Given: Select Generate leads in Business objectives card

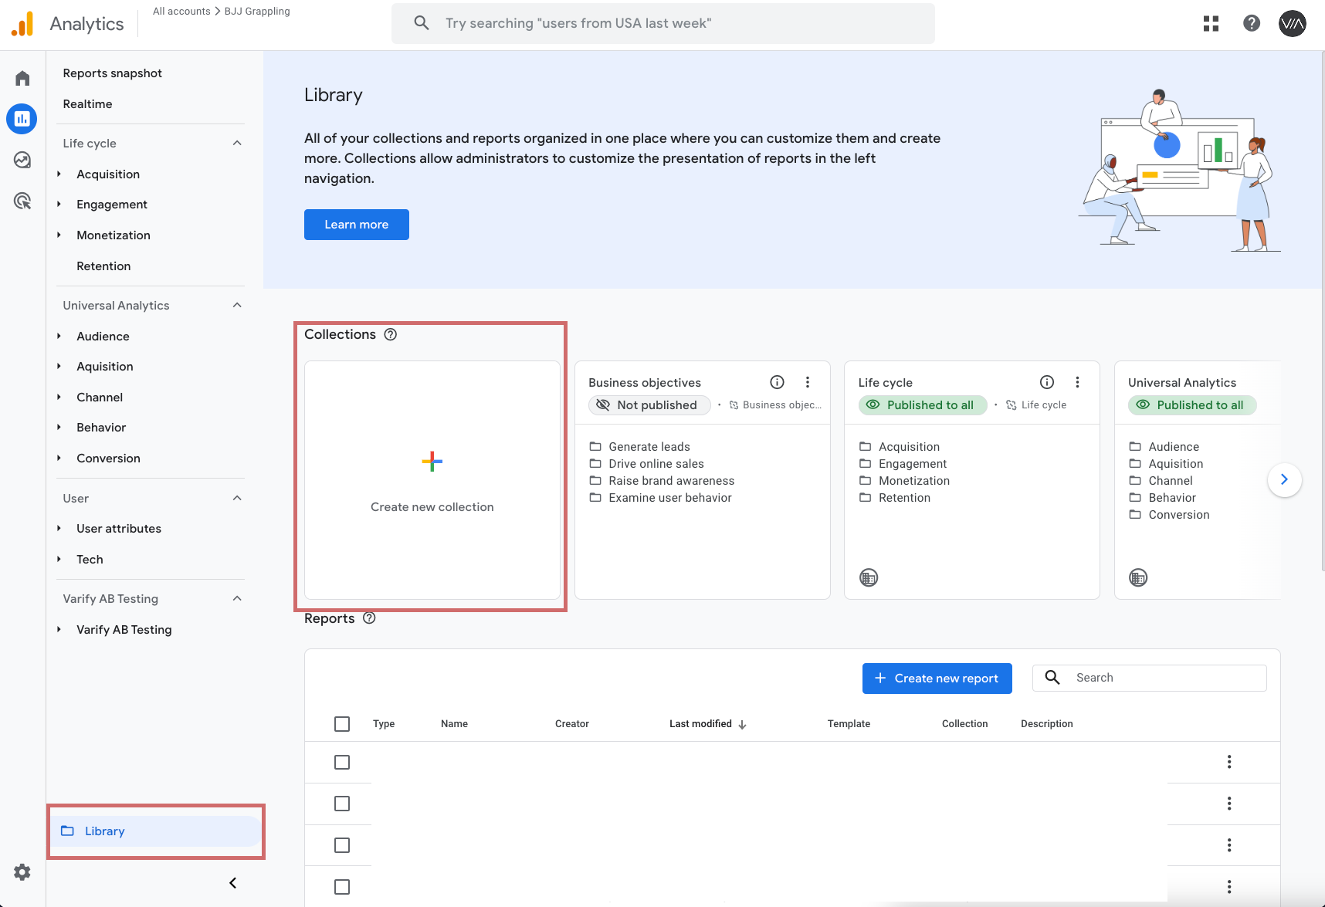Looking at the screenshot, I should pyautogui.click(x=649, y=447).
